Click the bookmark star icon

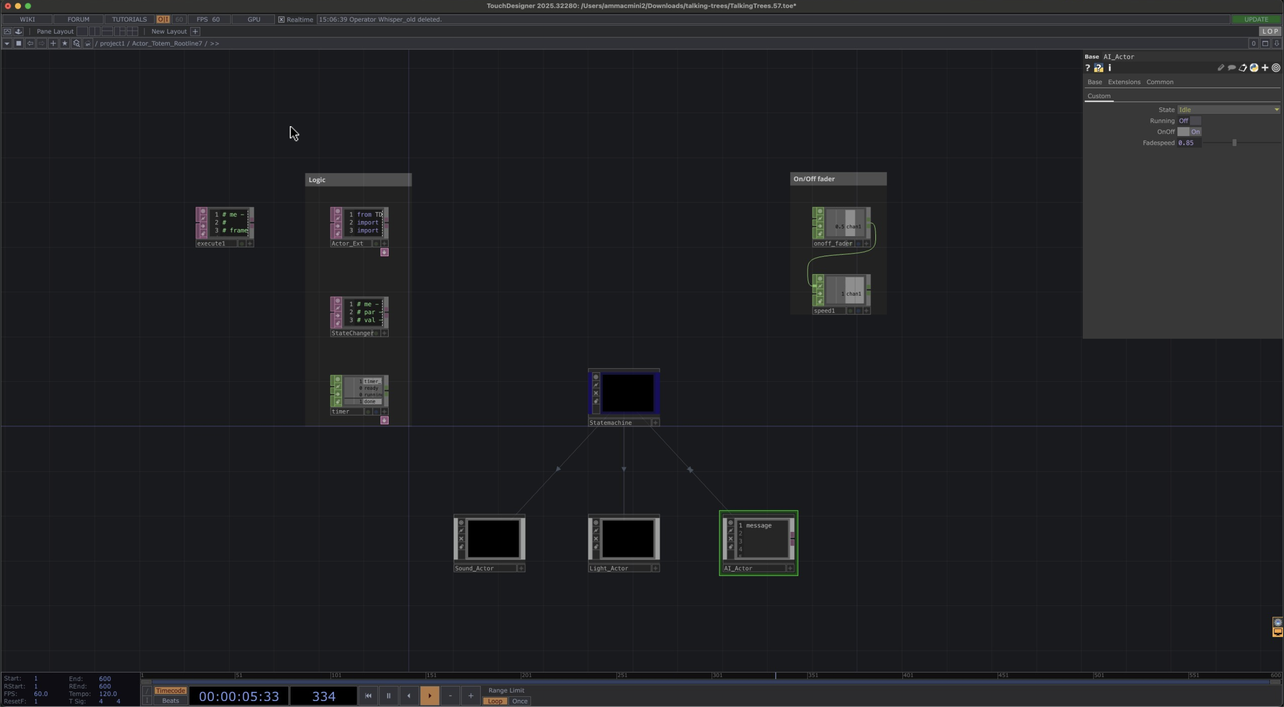coord(65,43)
